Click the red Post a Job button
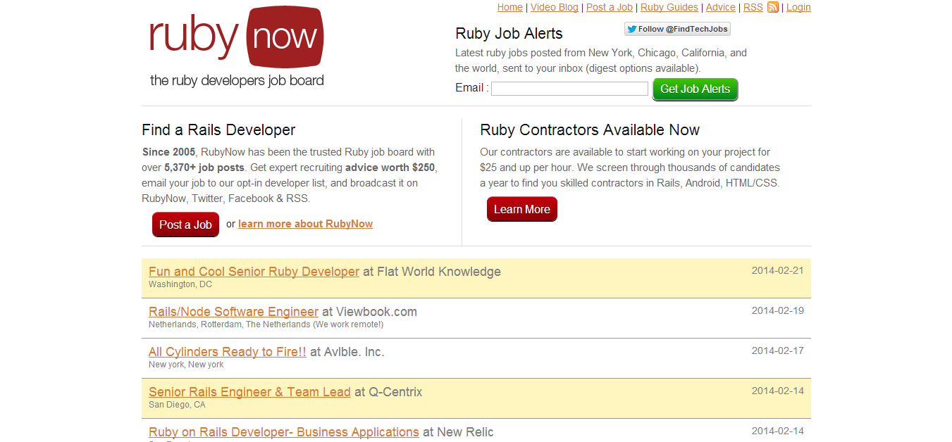The image size is (952, 442). click(x=185, y=225)
